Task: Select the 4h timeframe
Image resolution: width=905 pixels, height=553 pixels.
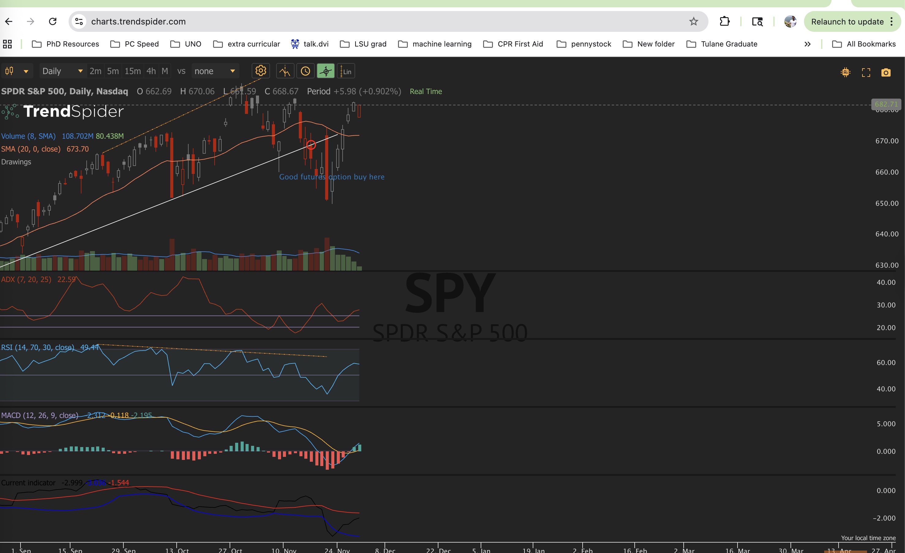Action: [x=151, y=71]
